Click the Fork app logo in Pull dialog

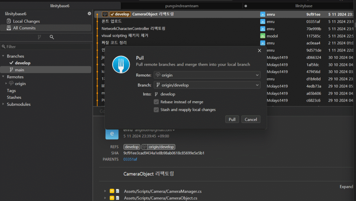tap(121, 64)
